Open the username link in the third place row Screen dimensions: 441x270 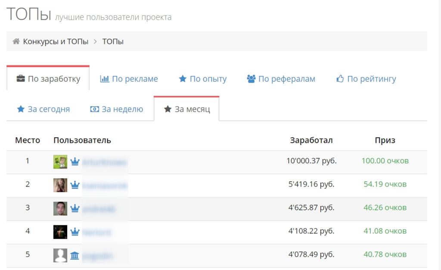(x=99, y=209)
